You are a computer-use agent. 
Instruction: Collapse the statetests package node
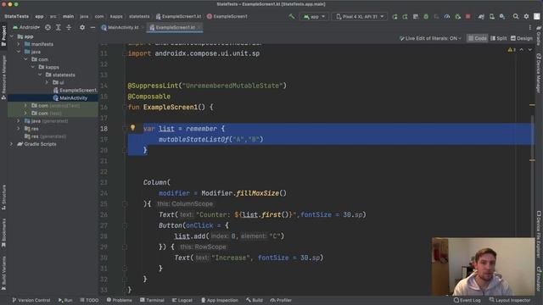40,75
